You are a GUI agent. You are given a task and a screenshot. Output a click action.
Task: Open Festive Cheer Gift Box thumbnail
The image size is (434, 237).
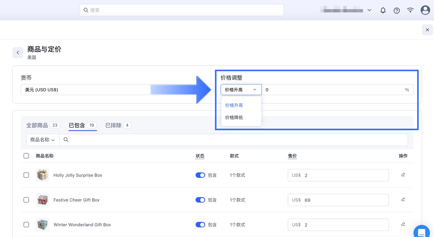pyautogui.click(x=42, y=200)
